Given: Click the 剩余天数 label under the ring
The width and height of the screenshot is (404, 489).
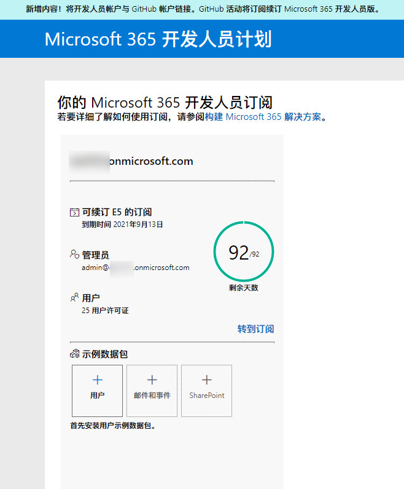Looking at the screenshot, I should click(x=244, y=288).
